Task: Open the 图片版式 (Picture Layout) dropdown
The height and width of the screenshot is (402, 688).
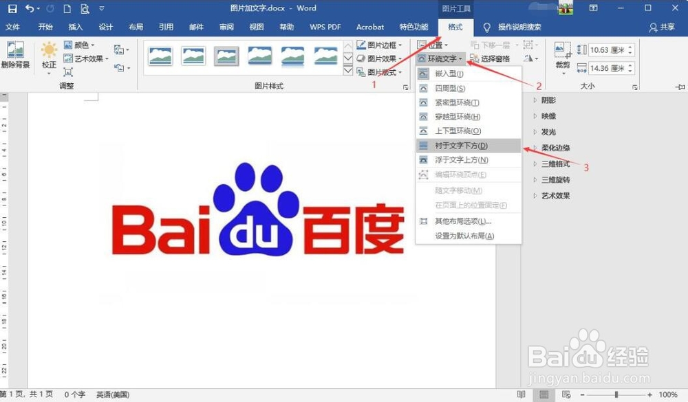Action: click(x=379, y=72)
